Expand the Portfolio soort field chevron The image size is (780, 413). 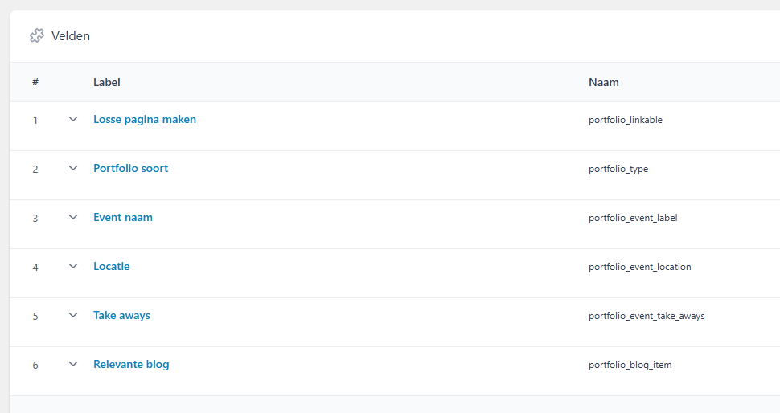(73, 168)
